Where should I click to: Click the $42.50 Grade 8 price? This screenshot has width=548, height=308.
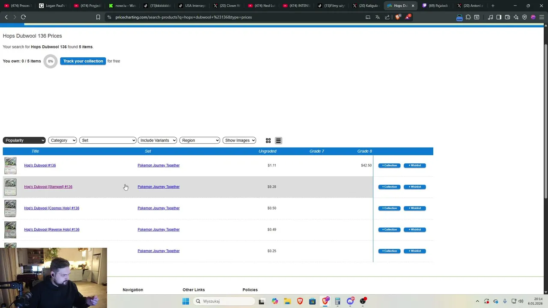click(x=366, y=165)
